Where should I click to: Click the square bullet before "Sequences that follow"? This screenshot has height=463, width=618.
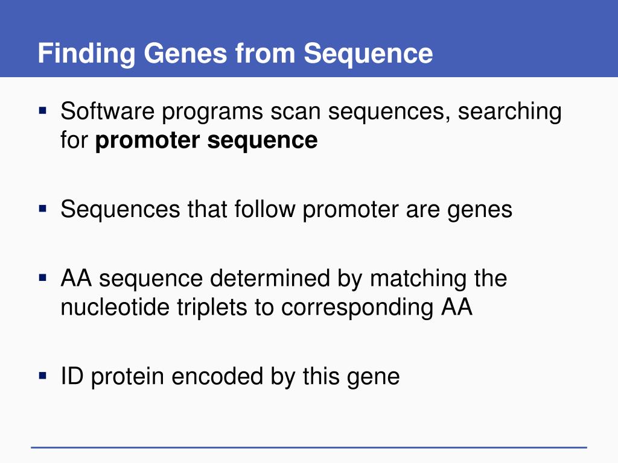(x=43, y=209)
